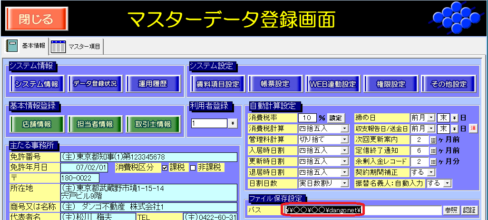Expand the 利用者登録 combo box
This screenshot has width=488, height=220.
[233, 123]
